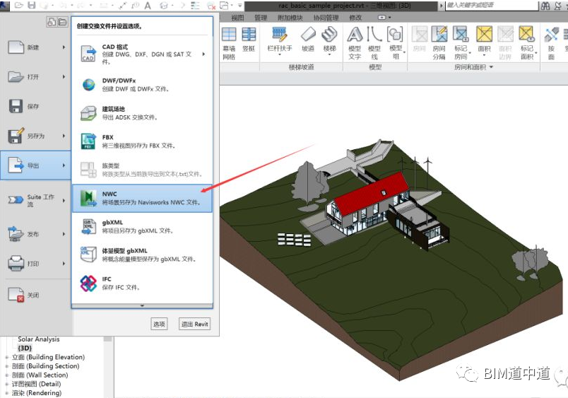
Task: Select the 面积 (Area) tool
Action: click(x=485, y=40)
